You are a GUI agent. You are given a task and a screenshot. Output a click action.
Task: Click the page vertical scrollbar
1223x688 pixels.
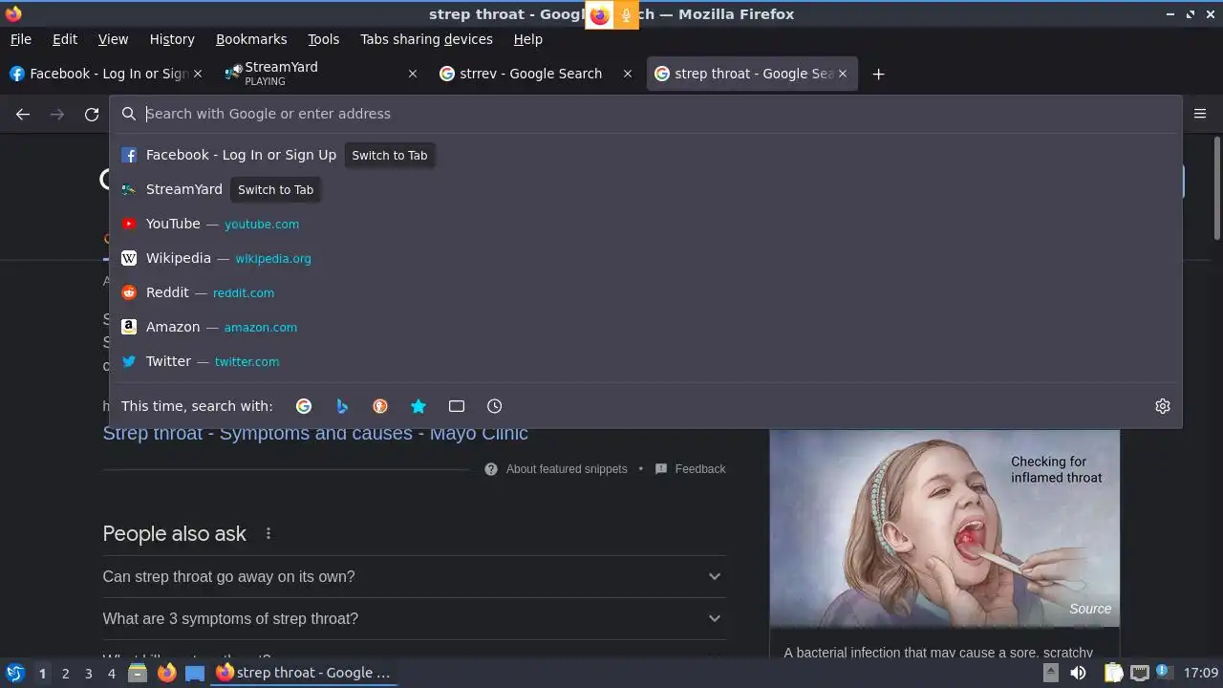pos(1216,188)
